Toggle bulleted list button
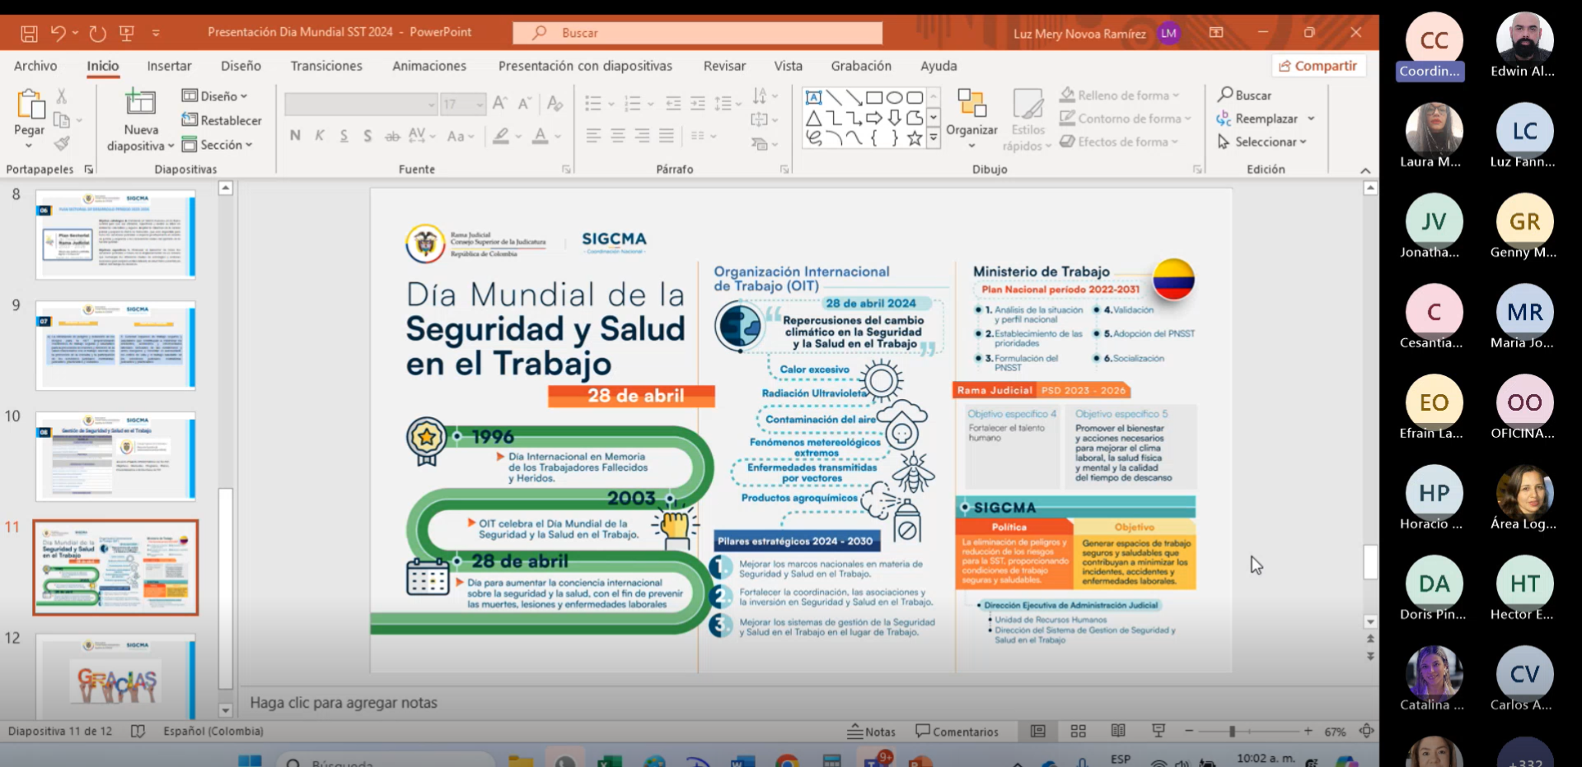 point(593,104)
